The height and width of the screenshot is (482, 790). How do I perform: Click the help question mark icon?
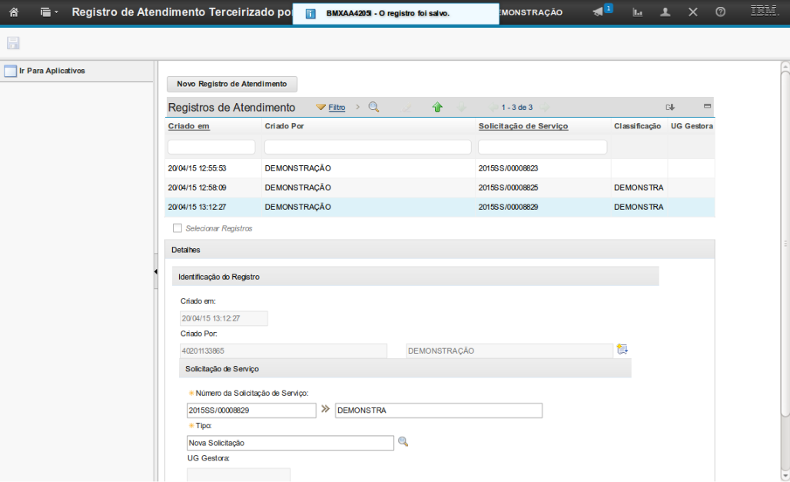pos(720,13)
